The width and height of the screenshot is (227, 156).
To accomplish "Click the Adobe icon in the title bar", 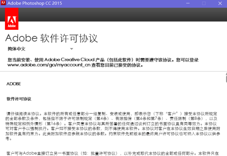I will (x=3, y=4).
